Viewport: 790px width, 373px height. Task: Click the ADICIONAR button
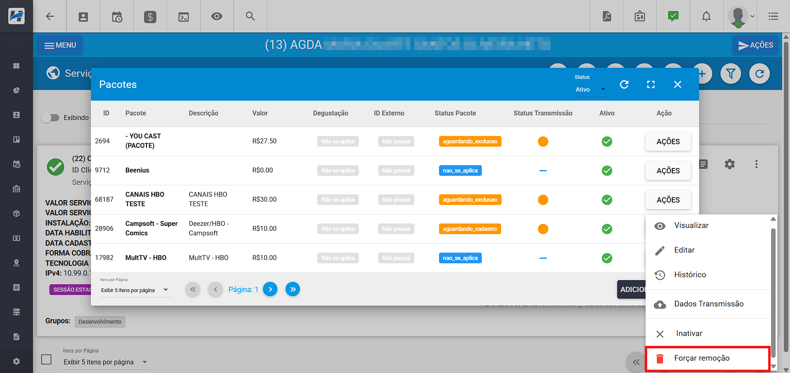click(x=632, y=290)
